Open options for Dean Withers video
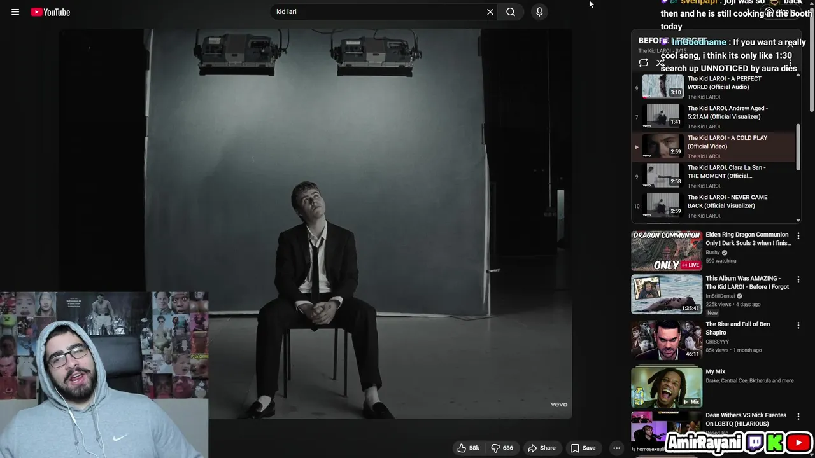Image resolution: width=815 pixels, height=458 pixels. pyautogui.click(x=798, y=417)
